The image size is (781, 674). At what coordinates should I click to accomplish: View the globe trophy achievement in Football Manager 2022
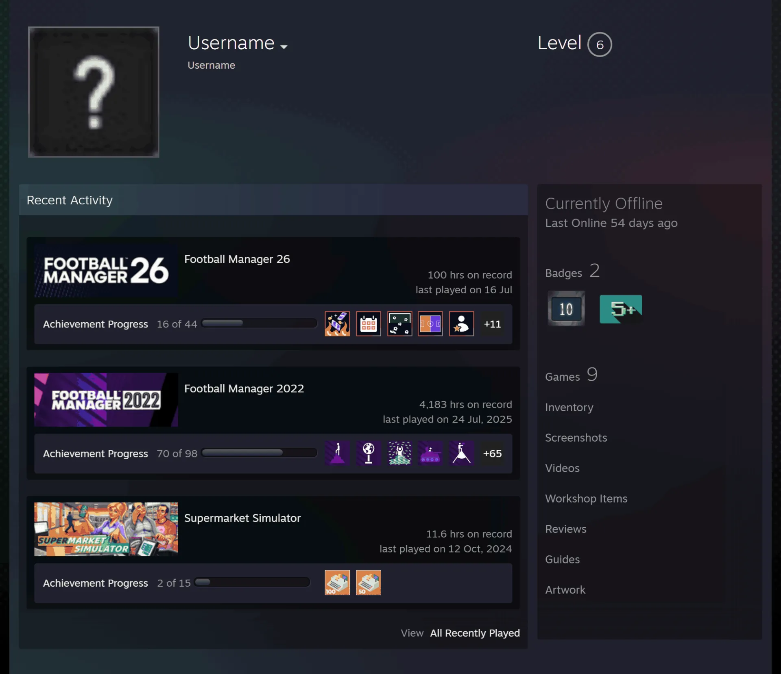click(369, 453)
